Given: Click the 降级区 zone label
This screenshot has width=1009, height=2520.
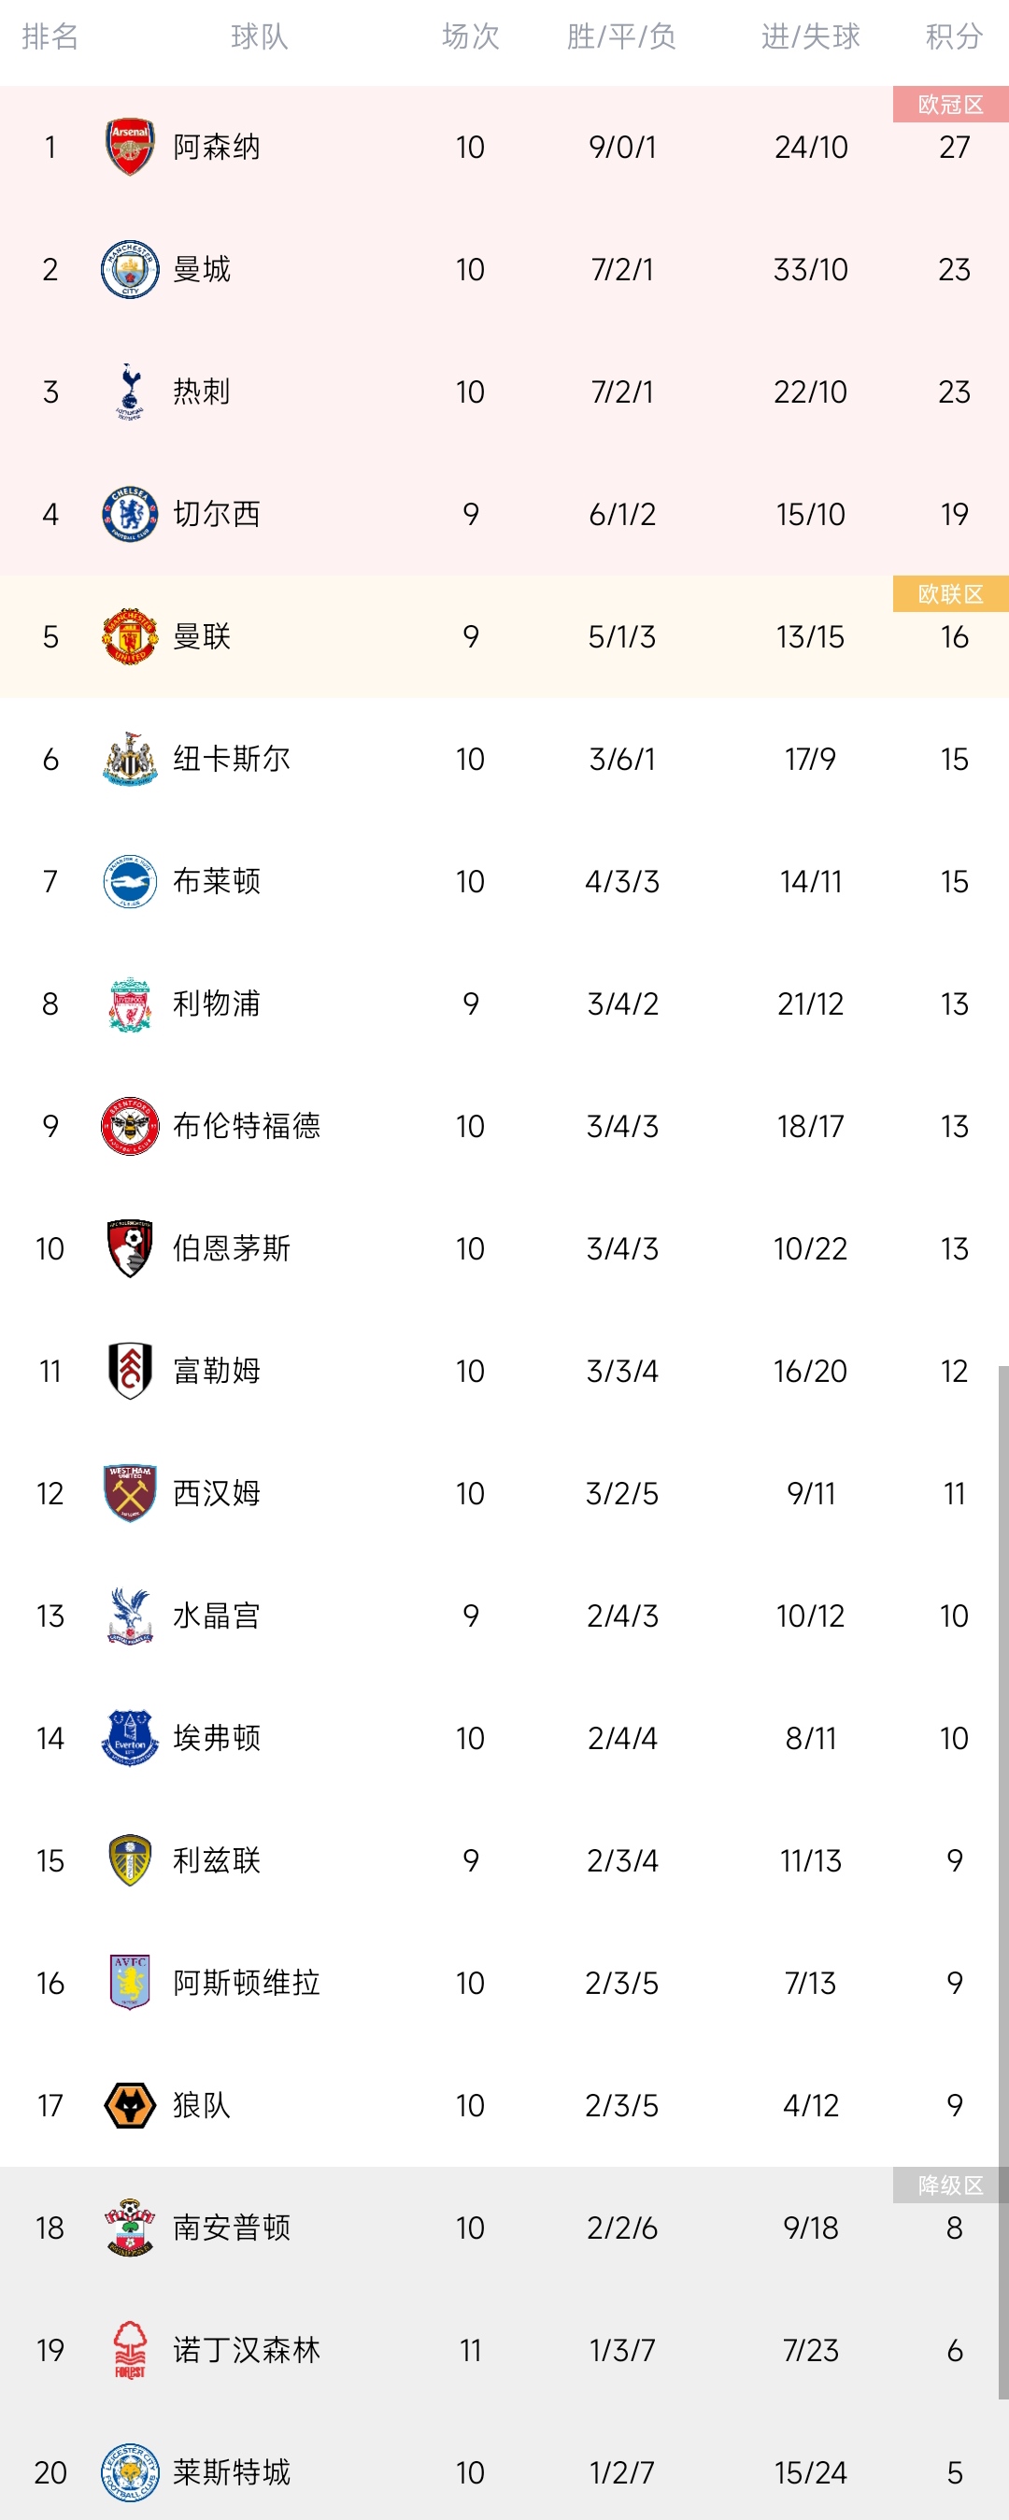Looking at the screenshot, I should tap(950, 2185).
